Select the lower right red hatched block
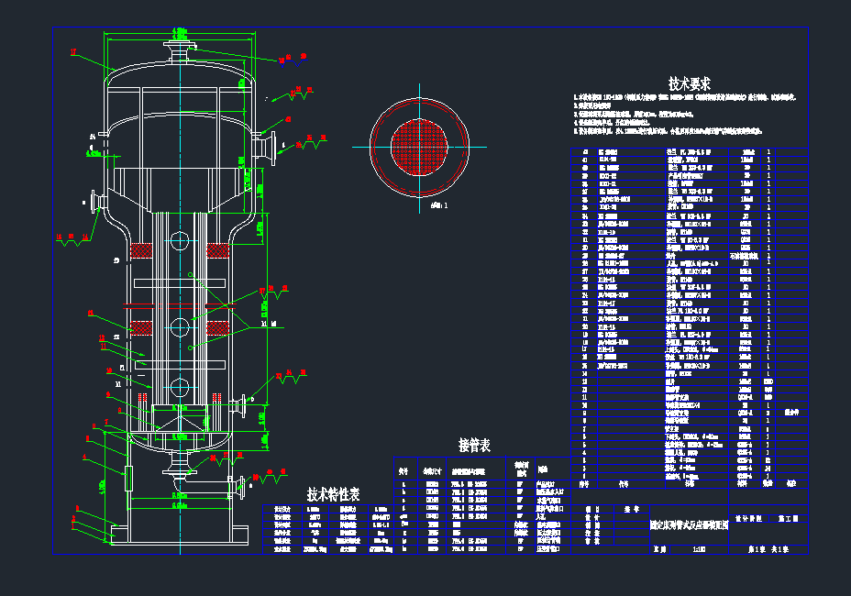This screenshot has width=851, height=596. [217, 327]
